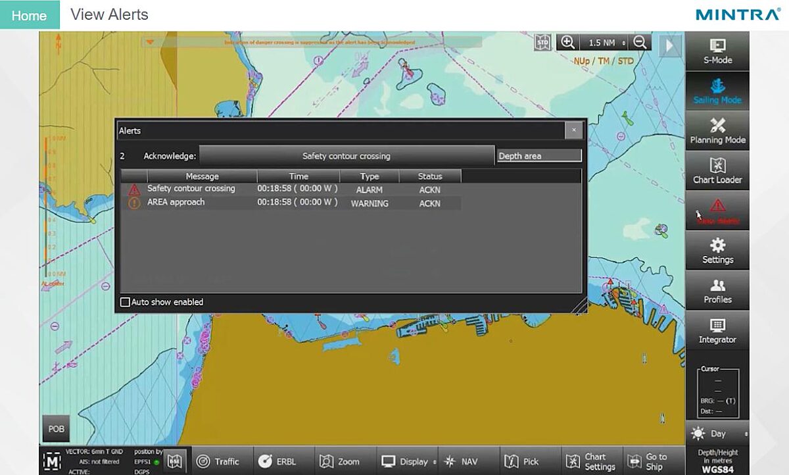Click the time cell of AREA approach row
The width and height of the screenshot is (789, 475).
(x=298, y=203)
